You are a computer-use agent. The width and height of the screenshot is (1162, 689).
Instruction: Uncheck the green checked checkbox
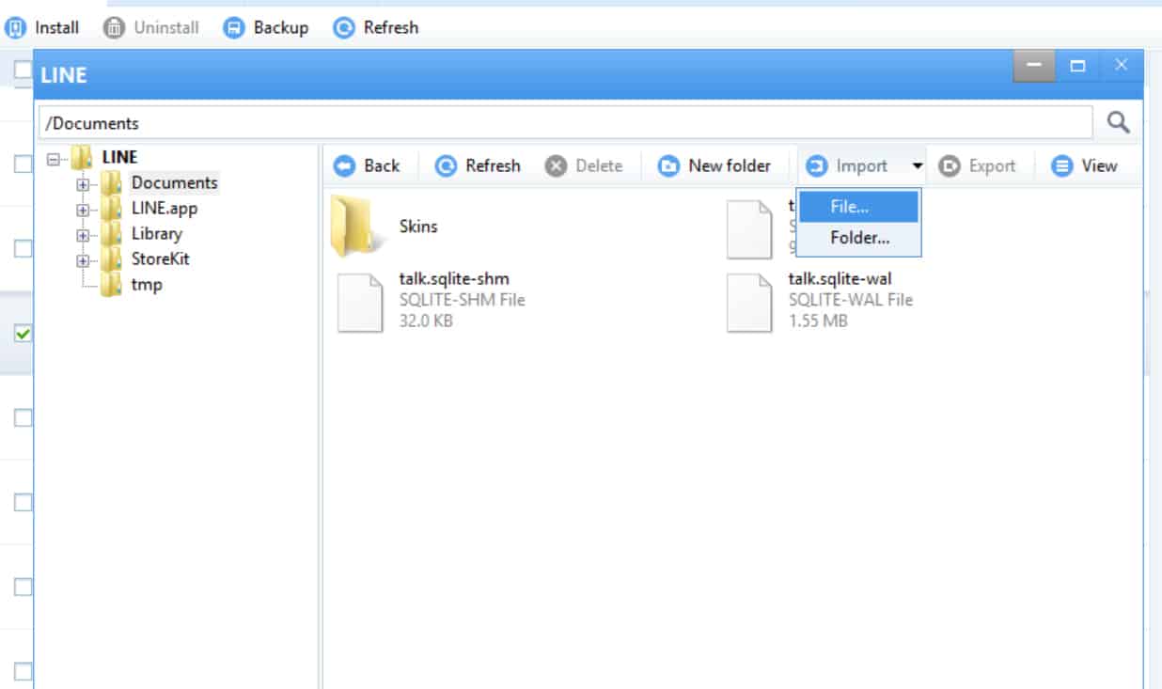pyautogui.click(x=24, y=334)
